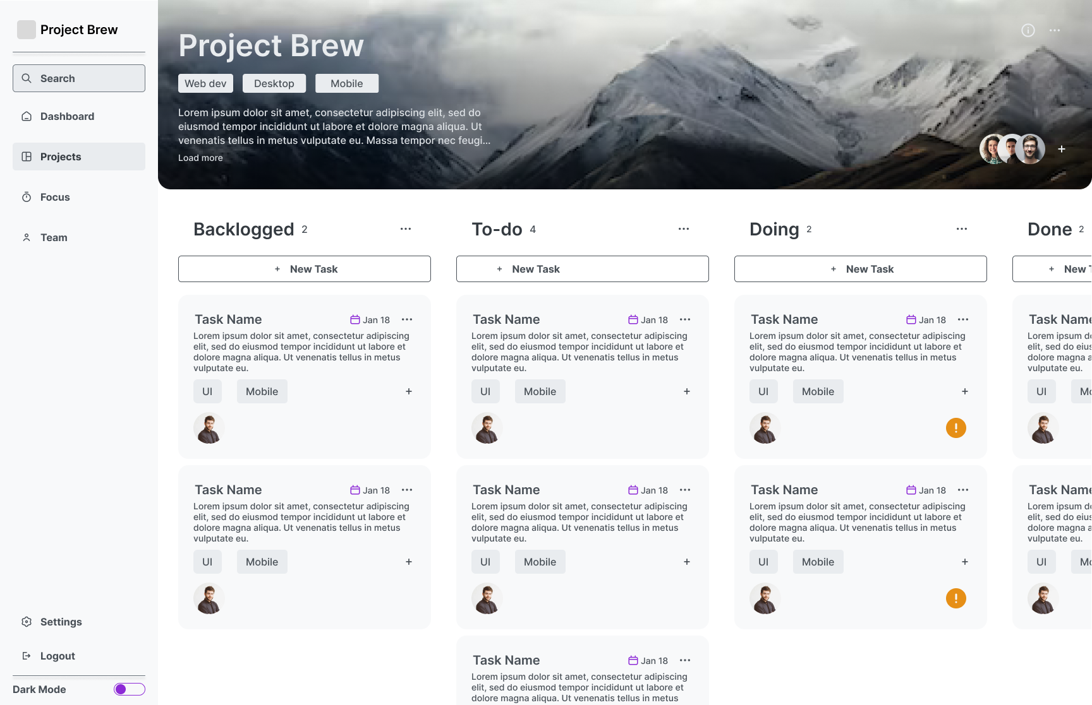The height and width of the screenshot is (705, 1092).
Task: Click the To-do column heading
Action: pyautogui.click(x=497, y=229)
